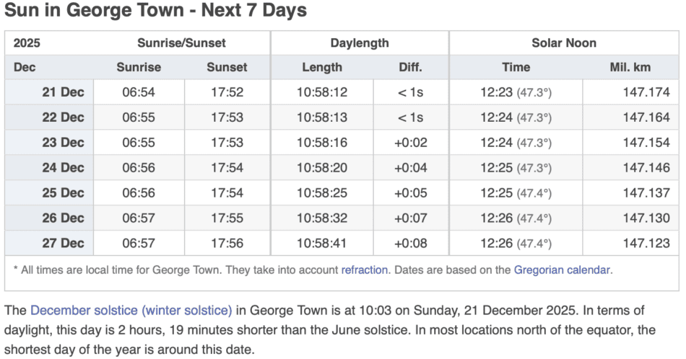Screen dimensions: 686x359
Task: Select the 21 Dec row date
Action: click(x=63, y=92)
